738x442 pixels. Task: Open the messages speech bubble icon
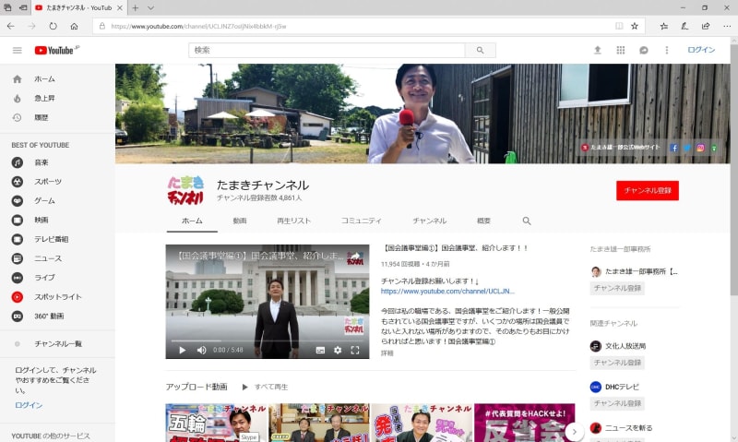coord(643,50)
